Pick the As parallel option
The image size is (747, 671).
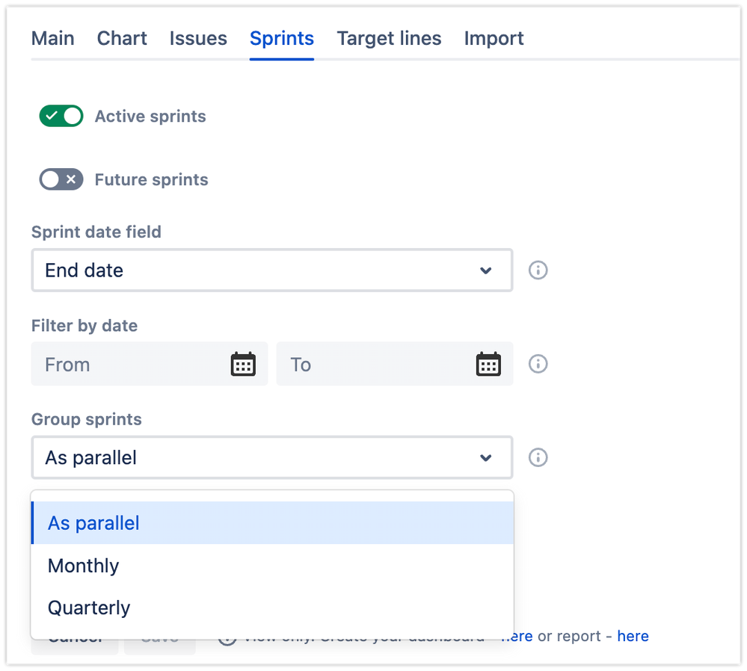click(x=94, y=523)
